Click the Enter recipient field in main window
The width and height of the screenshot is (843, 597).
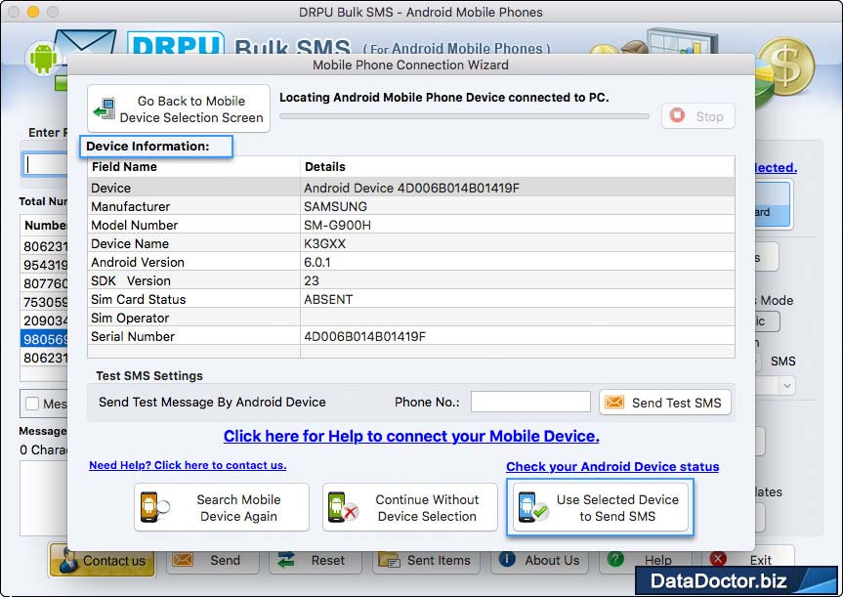click(45, 164)
